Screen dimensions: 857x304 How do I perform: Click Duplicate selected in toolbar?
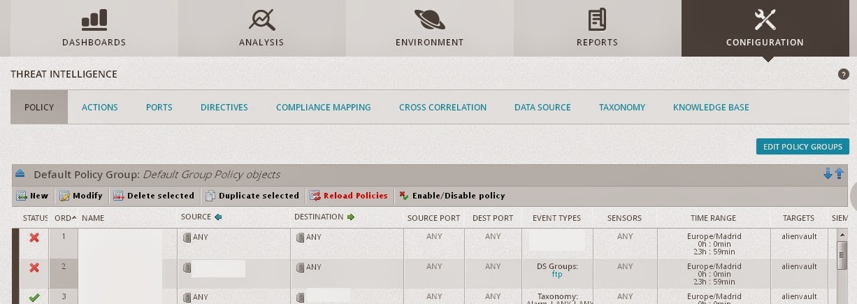(x=252, y=196)
